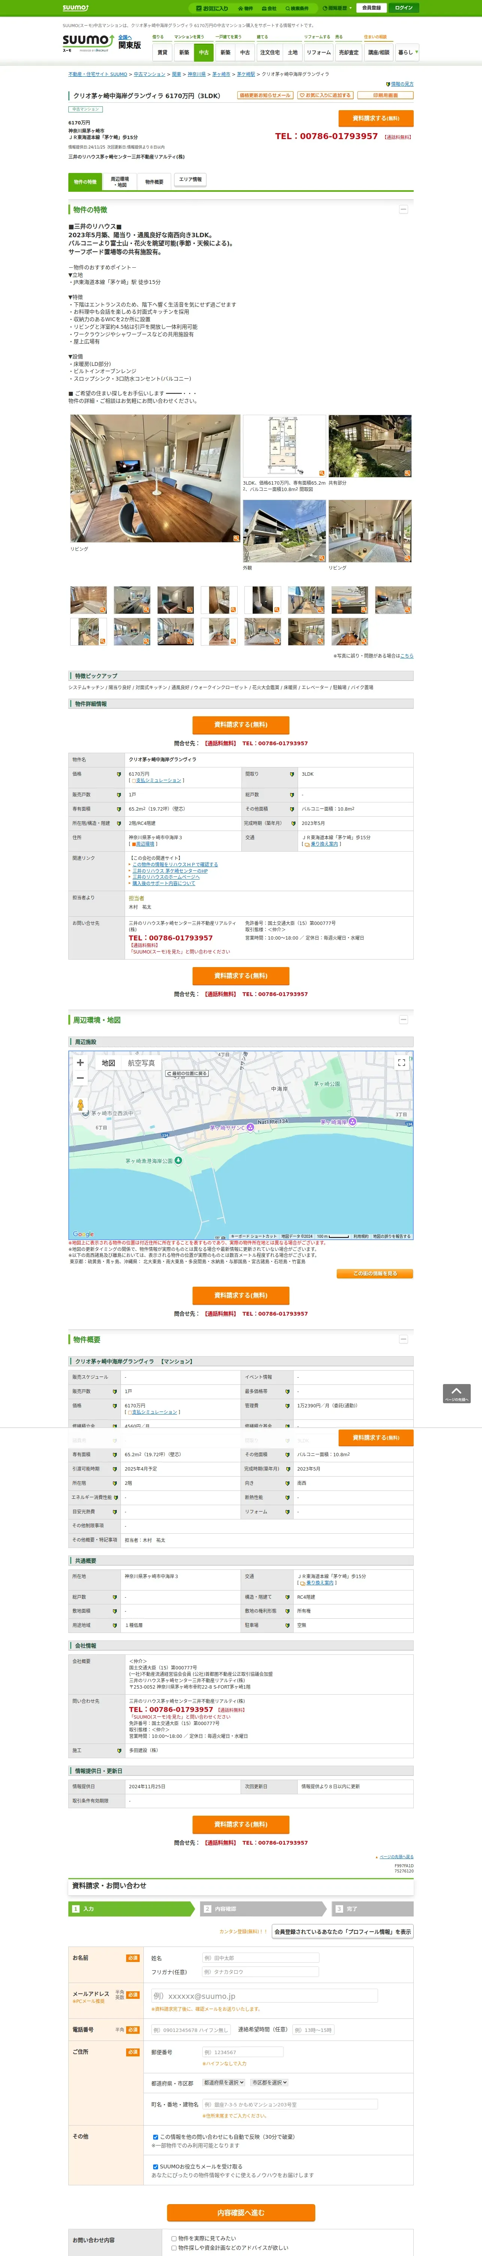482x2256 pixels.
Task: Zoom in on the map
Action: coord(80,1062)
